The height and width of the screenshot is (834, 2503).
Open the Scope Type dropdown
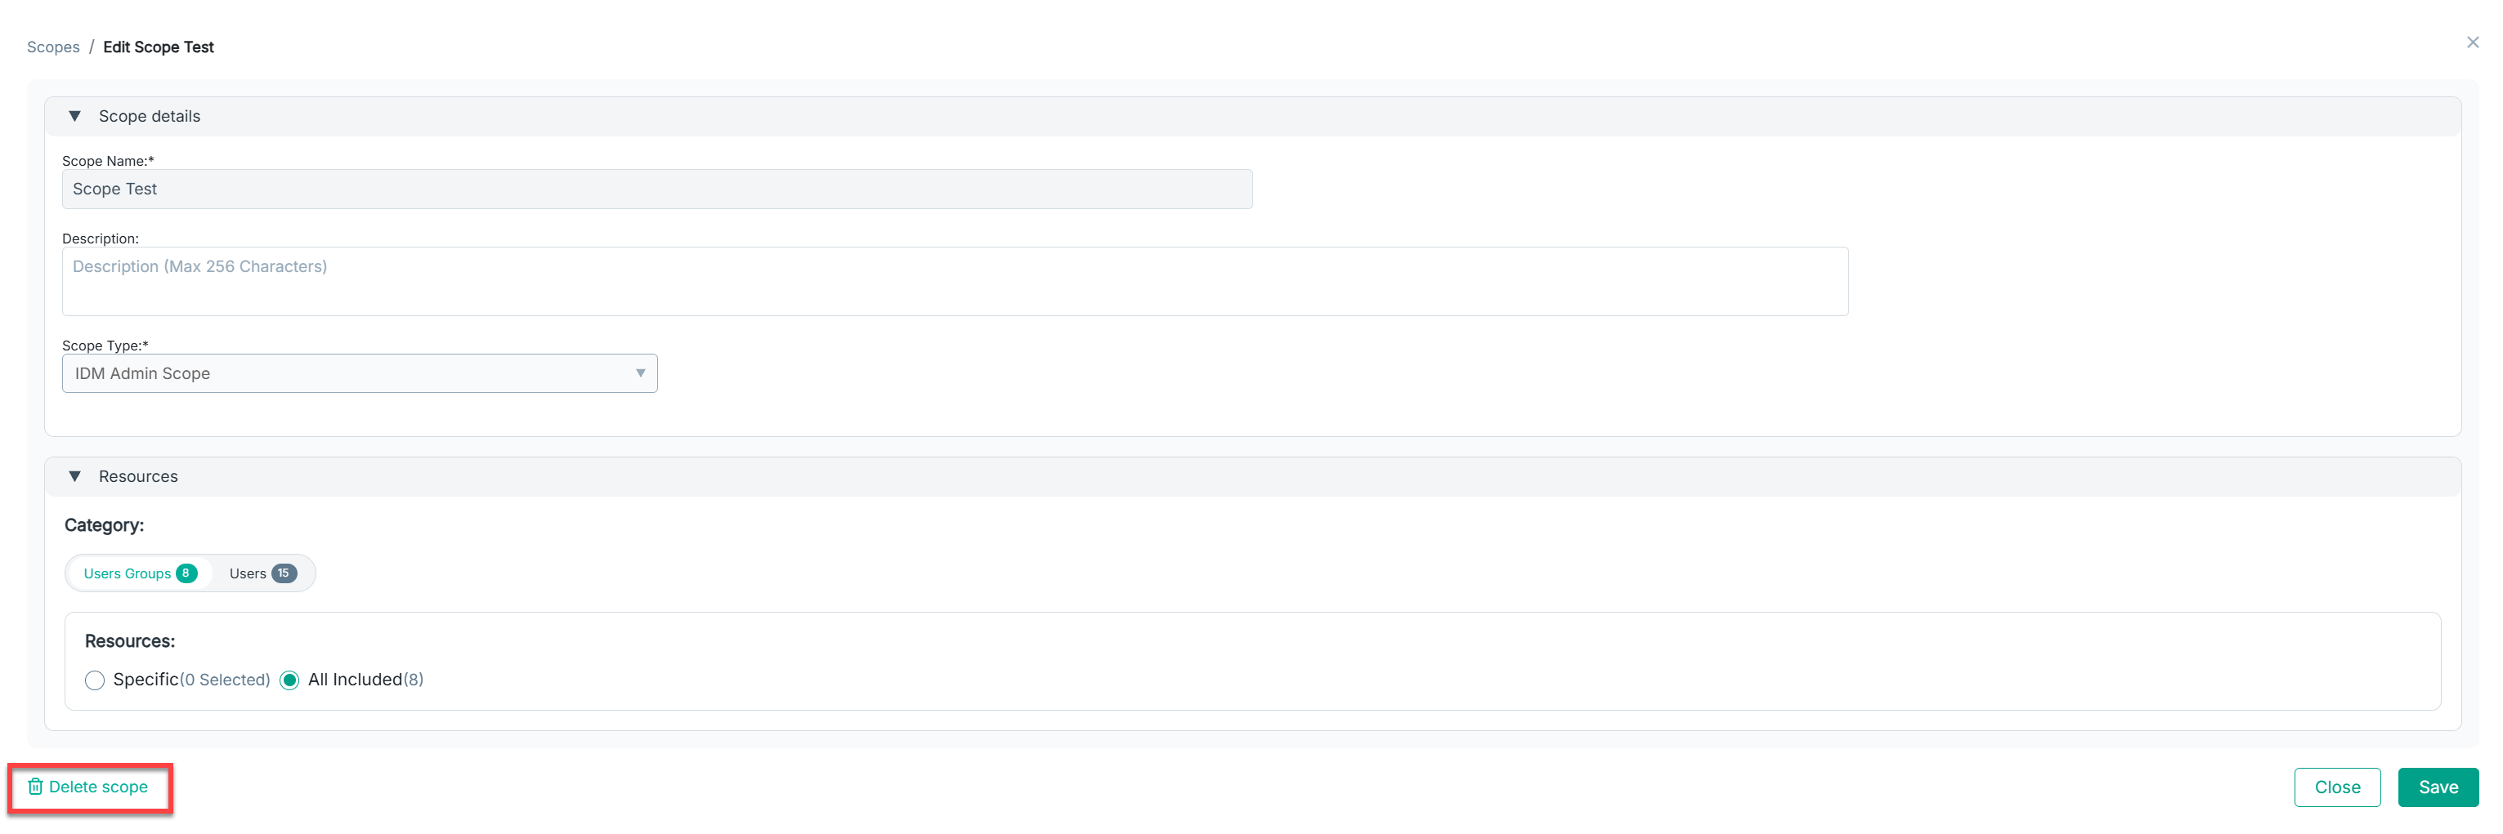(359, 374)
